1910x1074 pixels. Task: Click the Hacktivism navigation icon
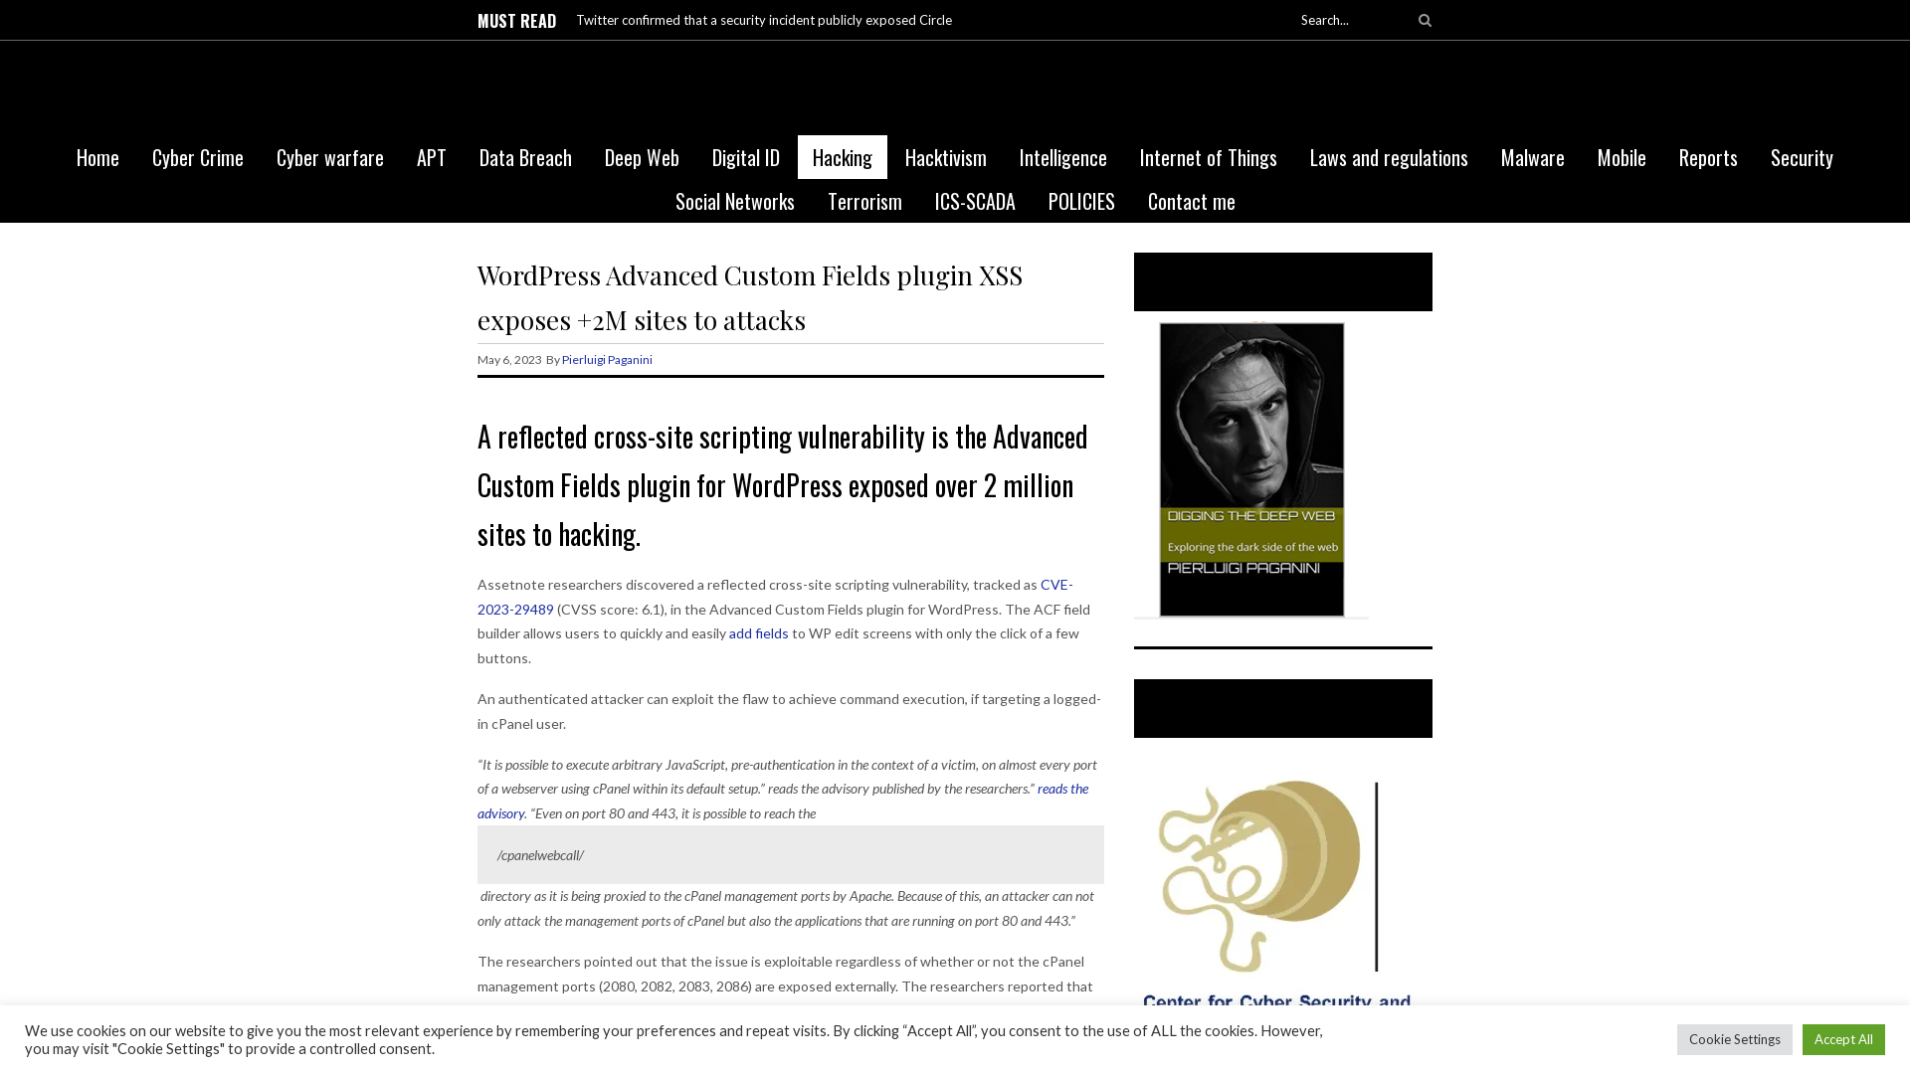point(946,156)
